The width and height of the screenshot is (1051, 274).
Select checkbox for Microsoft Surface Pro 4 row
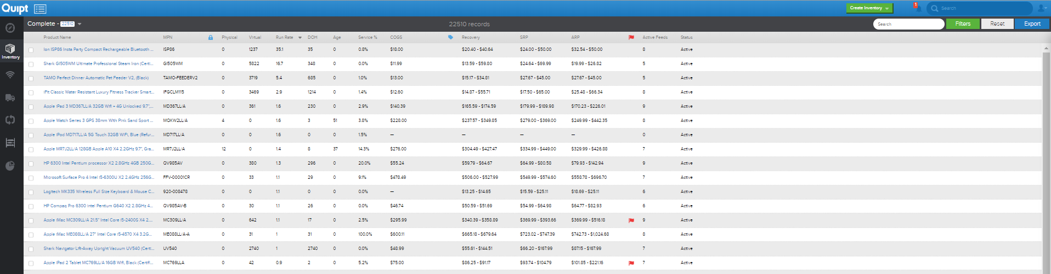tap(31, 178)
